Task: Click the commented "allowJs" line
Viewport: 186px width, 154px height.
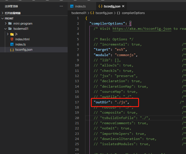Action: click(113, 65)
